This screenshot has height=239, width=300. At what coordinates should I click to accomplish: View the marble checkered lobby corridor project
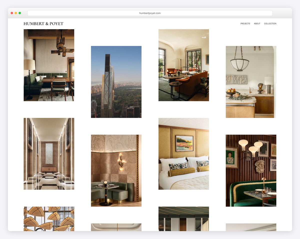49,154
